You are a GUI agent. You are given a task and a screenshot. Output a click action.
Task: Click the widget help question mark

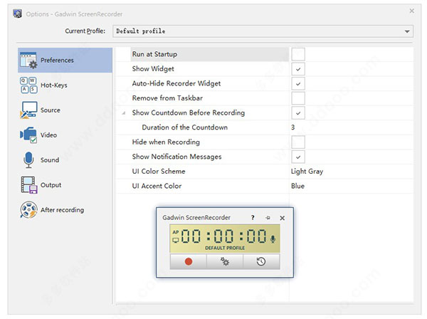[x=253, y=218]
